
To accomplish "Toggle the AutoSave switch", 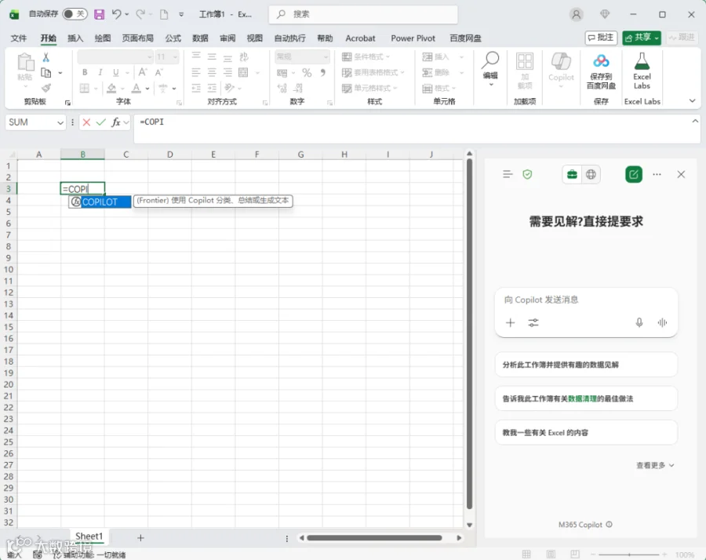I will 75,14.
